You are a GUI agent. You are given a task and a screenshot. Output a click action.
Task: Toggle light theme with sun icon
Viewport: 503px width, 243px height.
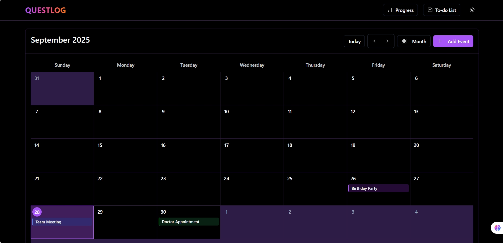click(472, 10)
